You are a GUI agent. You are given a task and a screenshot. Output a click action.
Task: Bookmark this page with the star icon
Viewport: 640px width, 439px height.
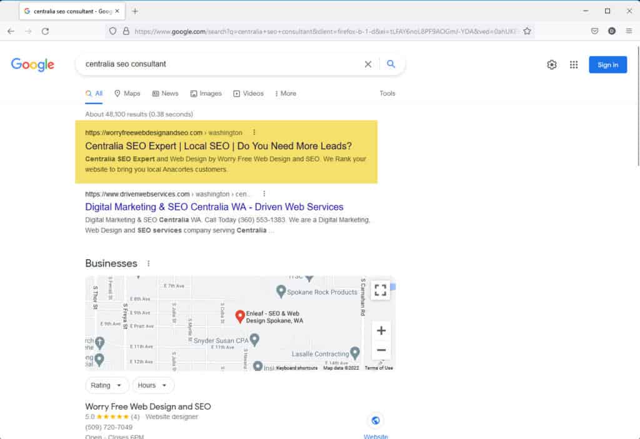(527, 31)
